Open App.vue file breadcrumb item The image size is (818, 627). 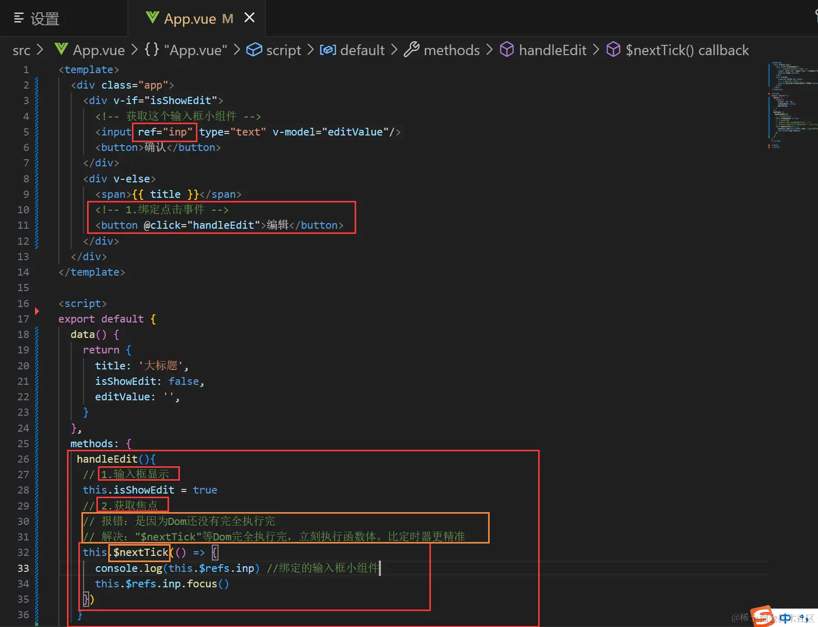(98, 50)
